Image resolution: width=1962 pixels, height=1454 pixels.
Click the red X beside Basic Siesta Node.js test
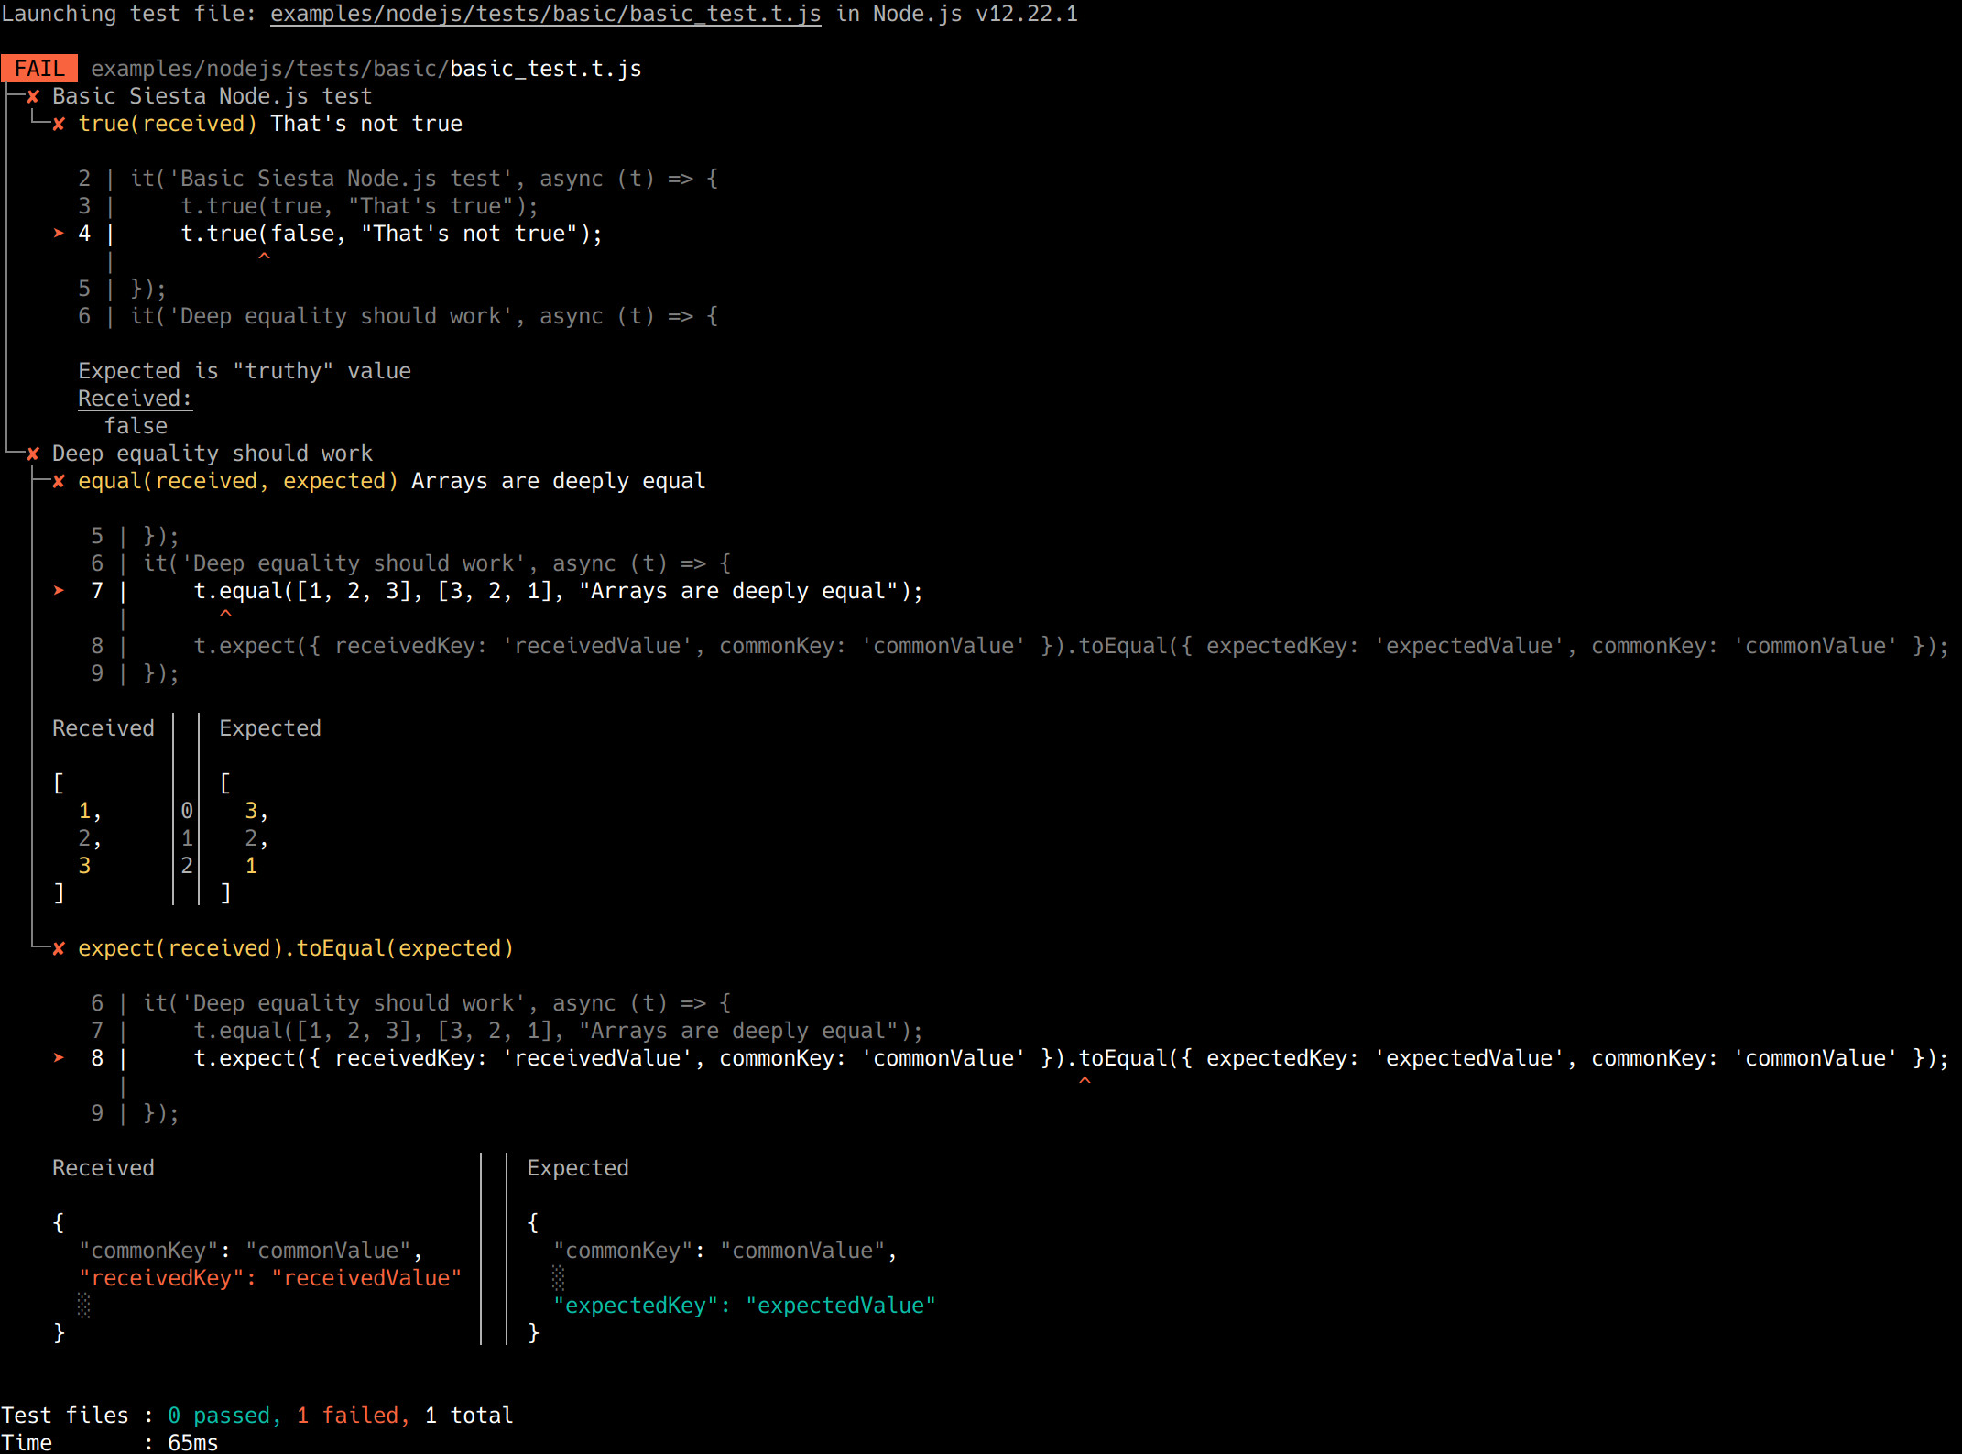coord(33,96)
